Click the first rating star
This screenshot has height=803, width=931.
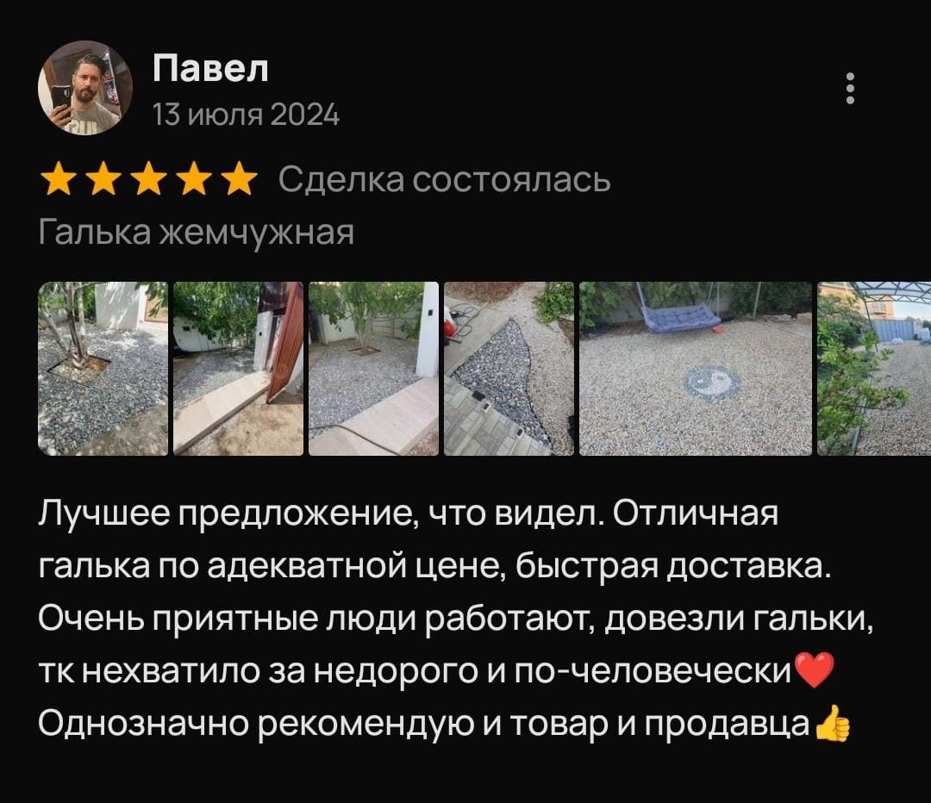coord(59,179)
